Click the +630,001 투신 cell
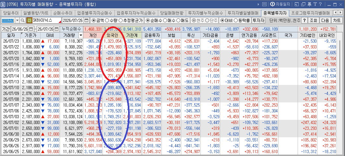Viewport: 345px width, 156px height. coord(191,70)
